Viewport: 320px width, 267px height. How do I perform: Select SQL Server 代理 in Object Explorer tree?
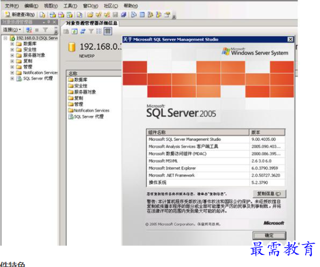click(x=38, y=78)
